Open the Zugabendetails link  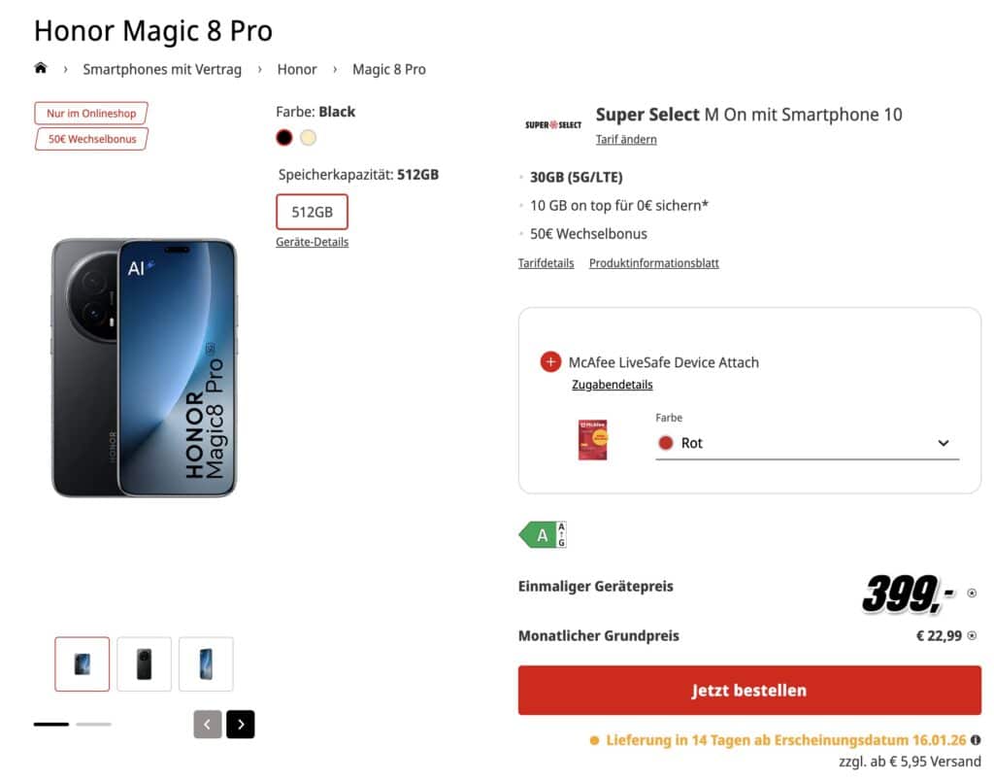click(612, 385)
